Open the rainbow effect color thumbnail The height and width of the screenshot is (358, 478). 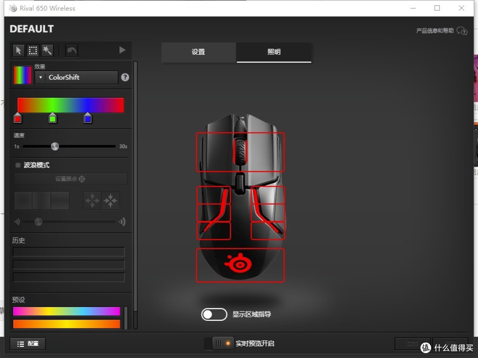tap(23, 75)
